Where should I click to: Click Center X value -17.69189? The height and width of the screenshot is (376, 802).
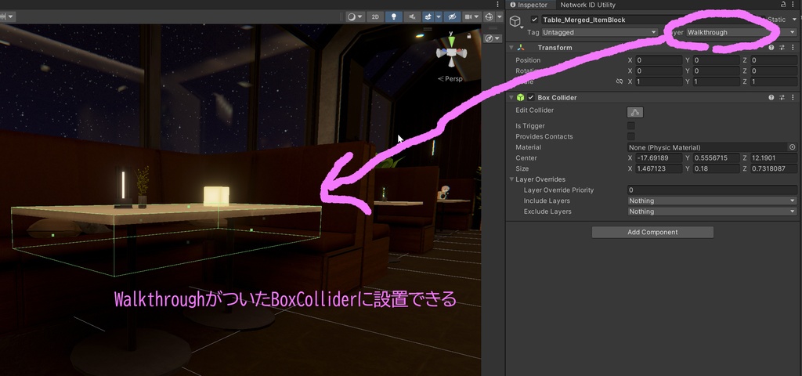[x=659, y=158]
